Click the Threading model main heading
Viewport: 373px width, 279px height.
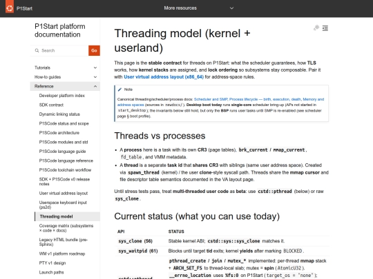click(x=182, y=41)
